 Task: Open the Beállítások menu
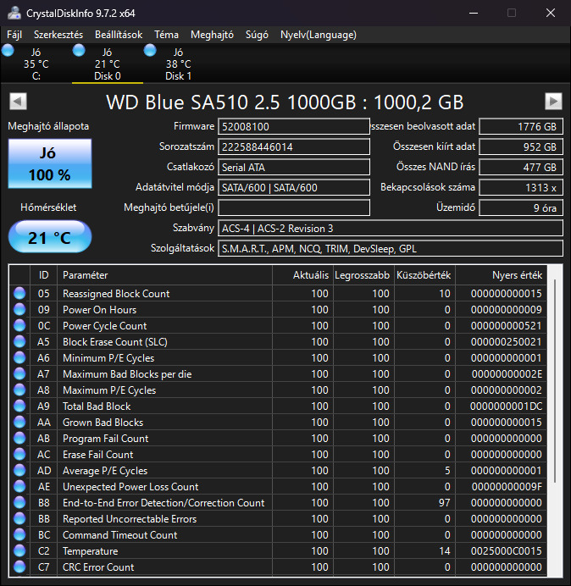point(119,35)
